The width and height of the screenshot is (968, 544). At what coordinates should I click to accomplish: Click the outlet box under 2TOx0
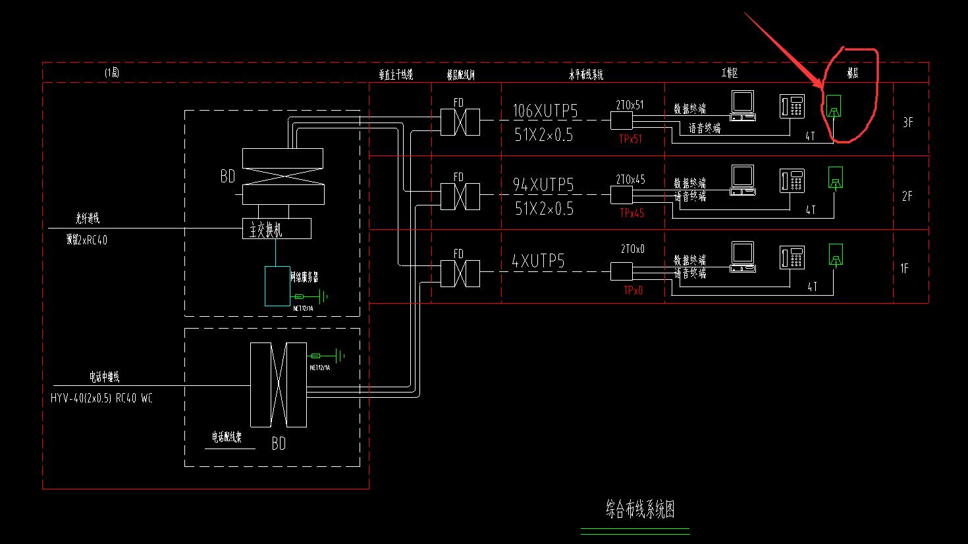pos(622,271)
